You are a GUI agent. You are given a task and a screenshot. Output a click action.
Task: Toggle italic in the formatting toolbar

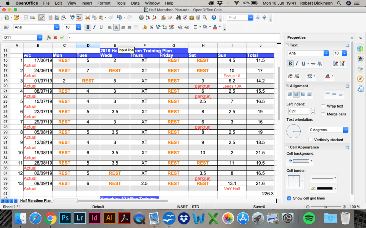point(95,27)
